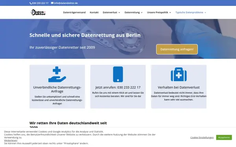236x147 pixels.
Task: Click the first-aid kit icon
Action: pyautogui.click(x=179, y=74)
